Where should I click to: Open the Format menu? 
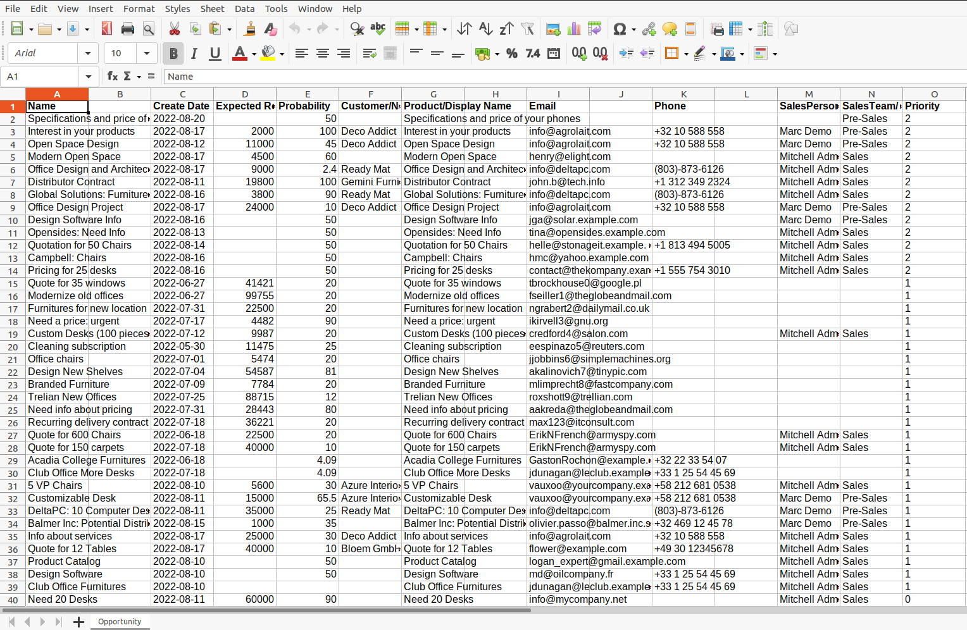[x=139, y=8]
